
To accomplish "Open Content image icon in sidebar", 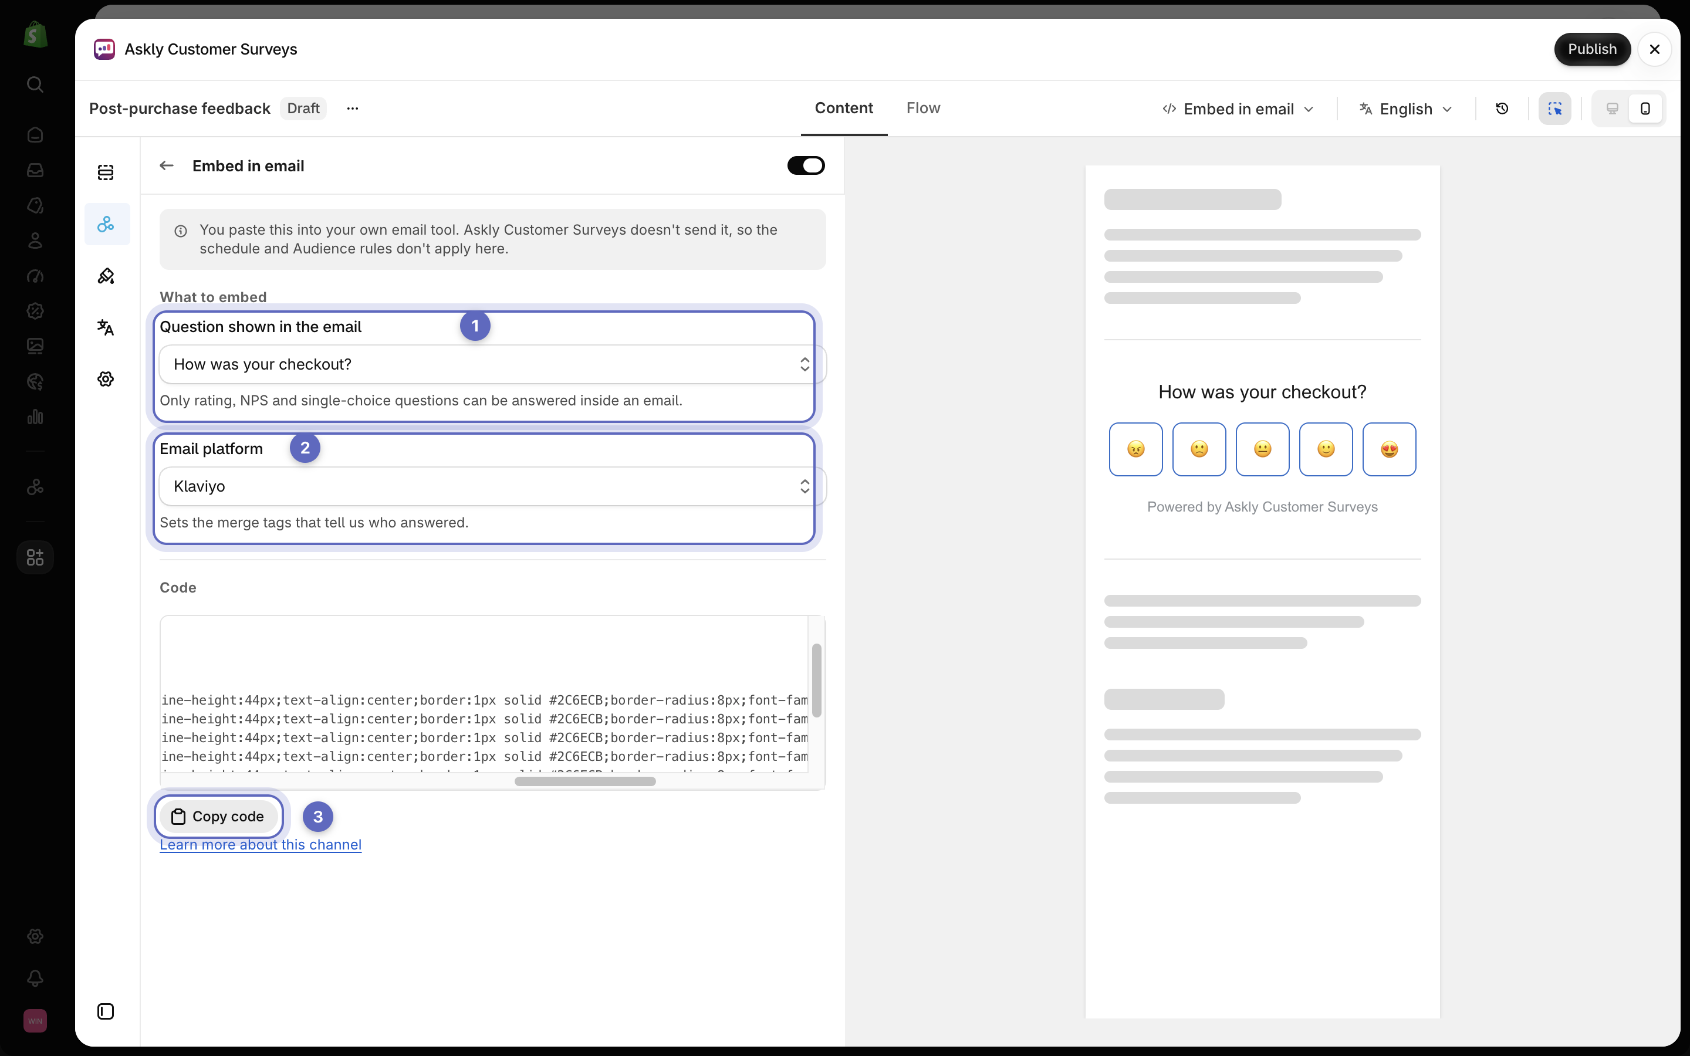I will coord(35,346).
